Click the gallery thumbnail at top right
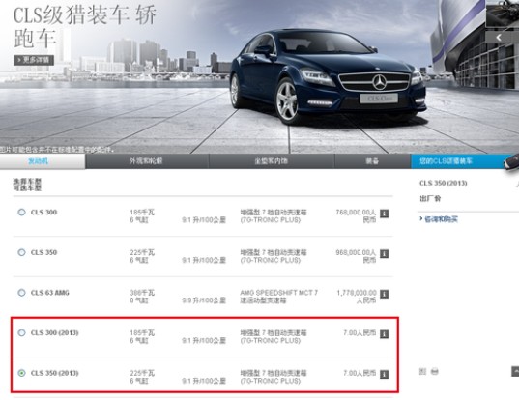Image resolution: width=519 pixels, height=400 pixels. 503,14
